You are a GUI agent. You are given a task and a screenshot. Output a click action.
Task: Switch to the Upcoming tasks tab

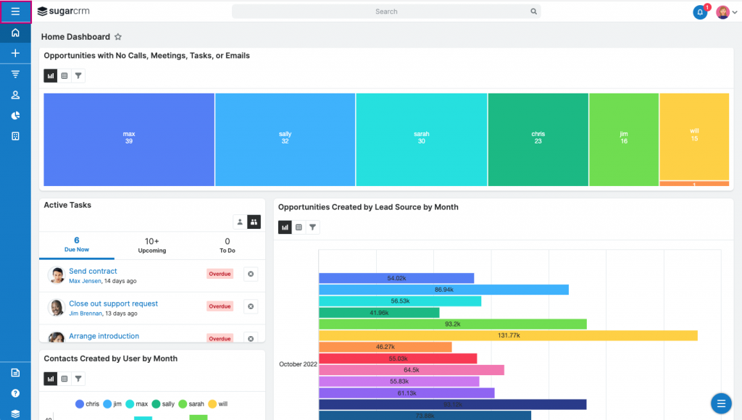click(x=151, y=245)
